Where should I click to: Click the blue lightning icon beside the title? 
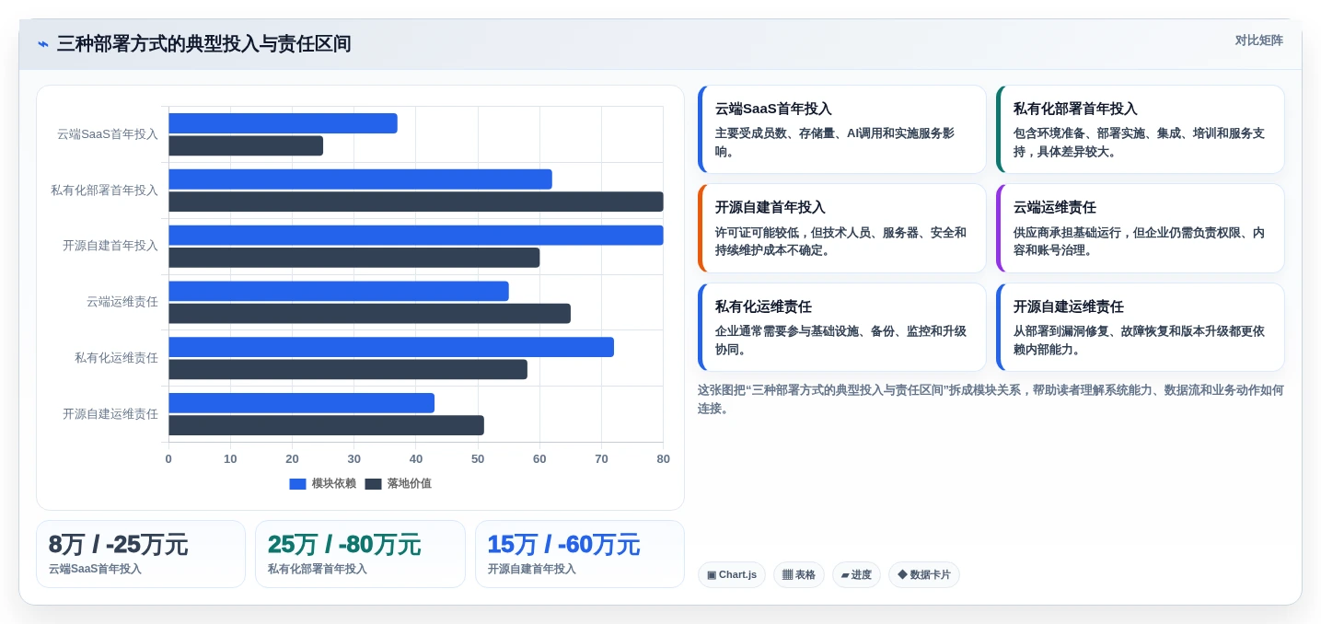(43, 44)
